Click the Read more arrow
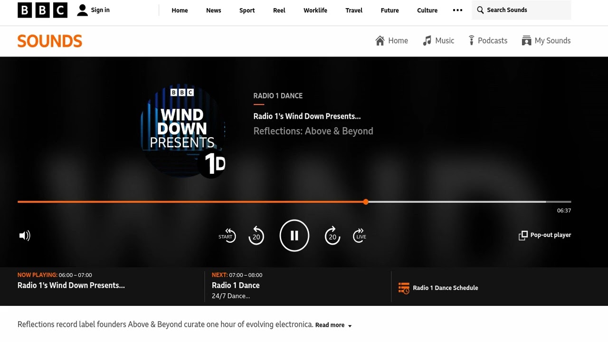608x342 pixels. point(350,326)
